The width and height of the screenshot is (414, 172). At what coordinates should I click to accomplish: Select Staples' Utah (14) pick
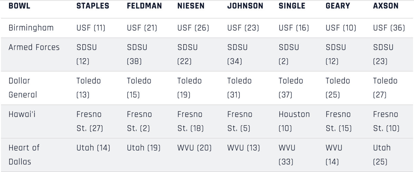(x=93, y=148)
